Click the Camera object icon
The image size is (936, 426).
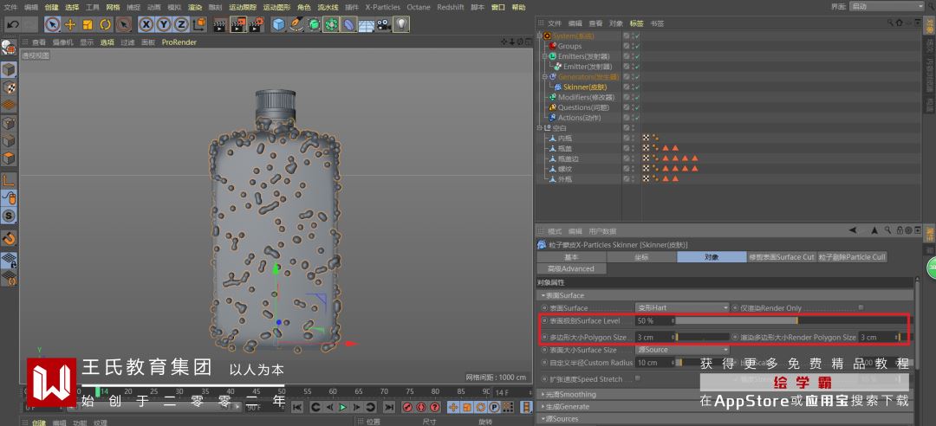coord(382,24)
